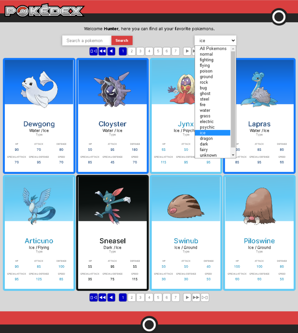
Task: Jump to the first page using first-page icon
Action: tap(93, 297)
